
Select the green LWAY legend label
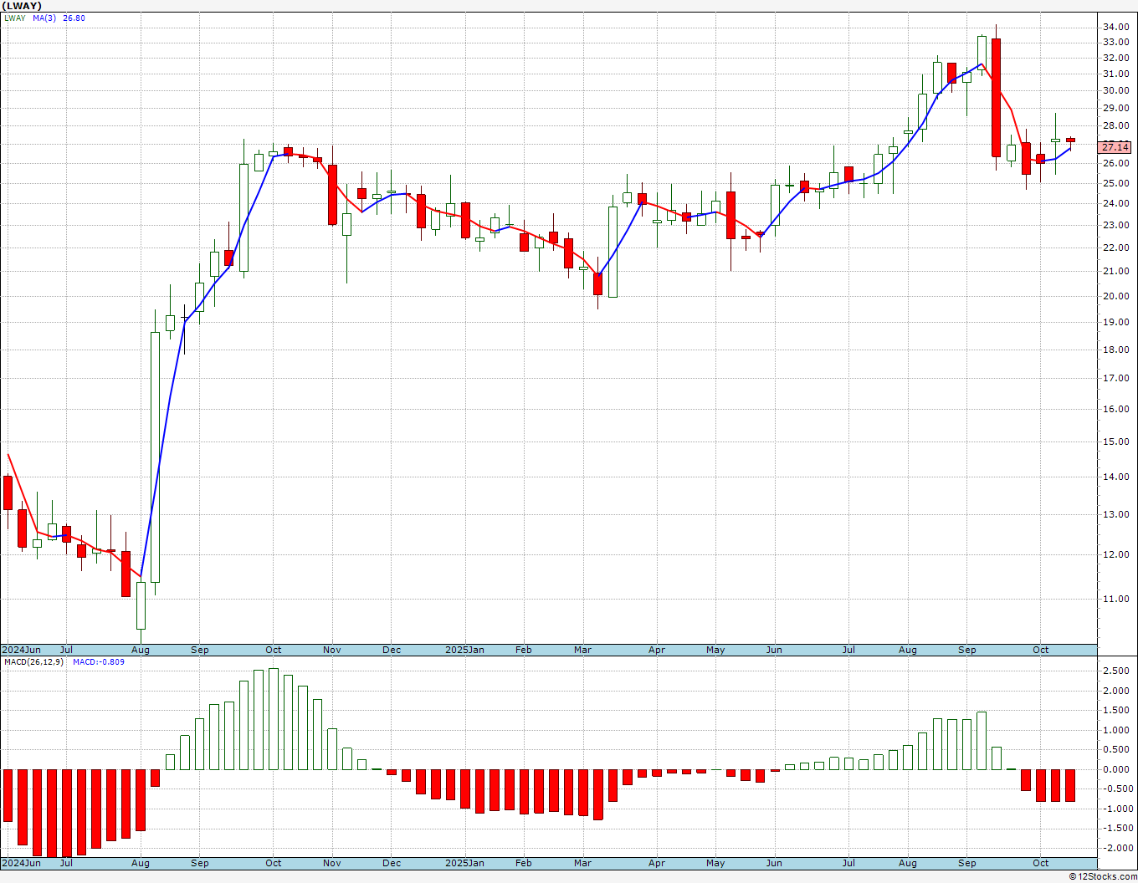point(14,18)
